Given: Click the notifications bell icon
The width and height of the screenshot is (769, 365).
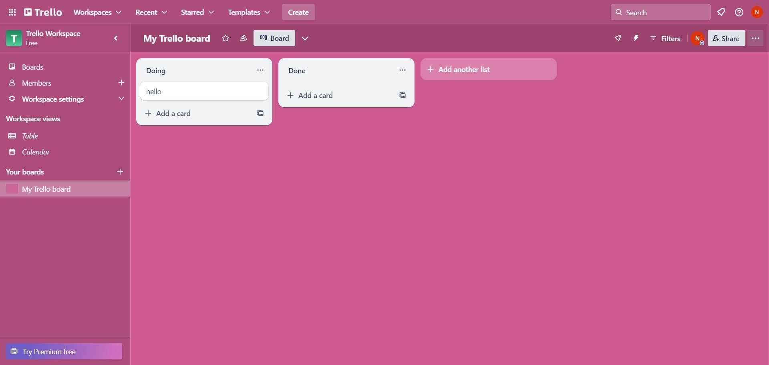Looking at the screenshot, I should tap(721, 12).
